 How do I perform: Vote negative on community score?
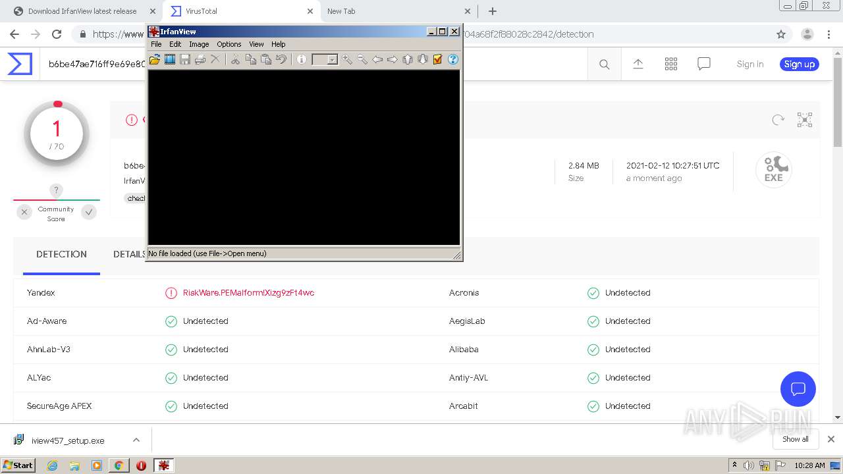[24, 212]
